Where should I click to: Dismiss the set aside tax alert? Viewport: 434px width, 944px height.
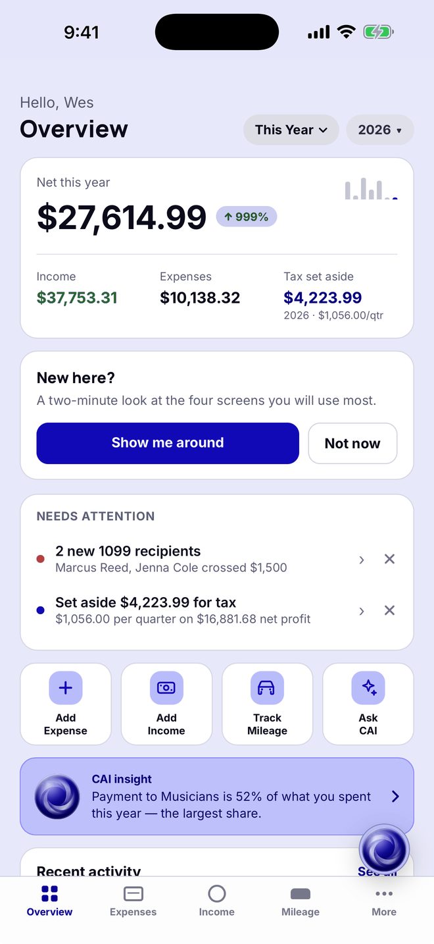389,610
